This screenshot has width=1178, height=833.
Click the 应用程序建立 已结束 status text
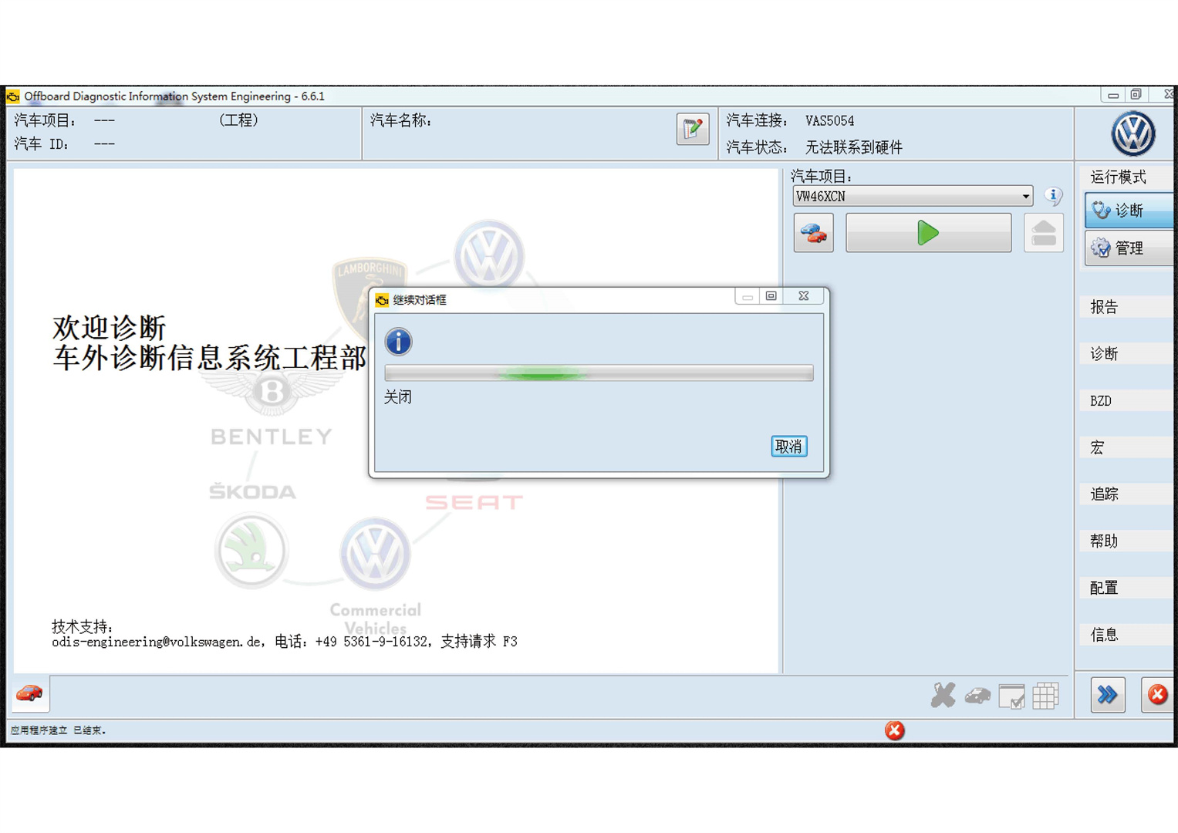click(x=58, y=730)
